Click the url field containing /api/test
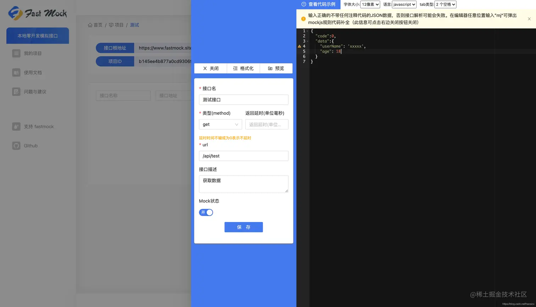This screenshot has width=536, height=307. tap(244, 156)
